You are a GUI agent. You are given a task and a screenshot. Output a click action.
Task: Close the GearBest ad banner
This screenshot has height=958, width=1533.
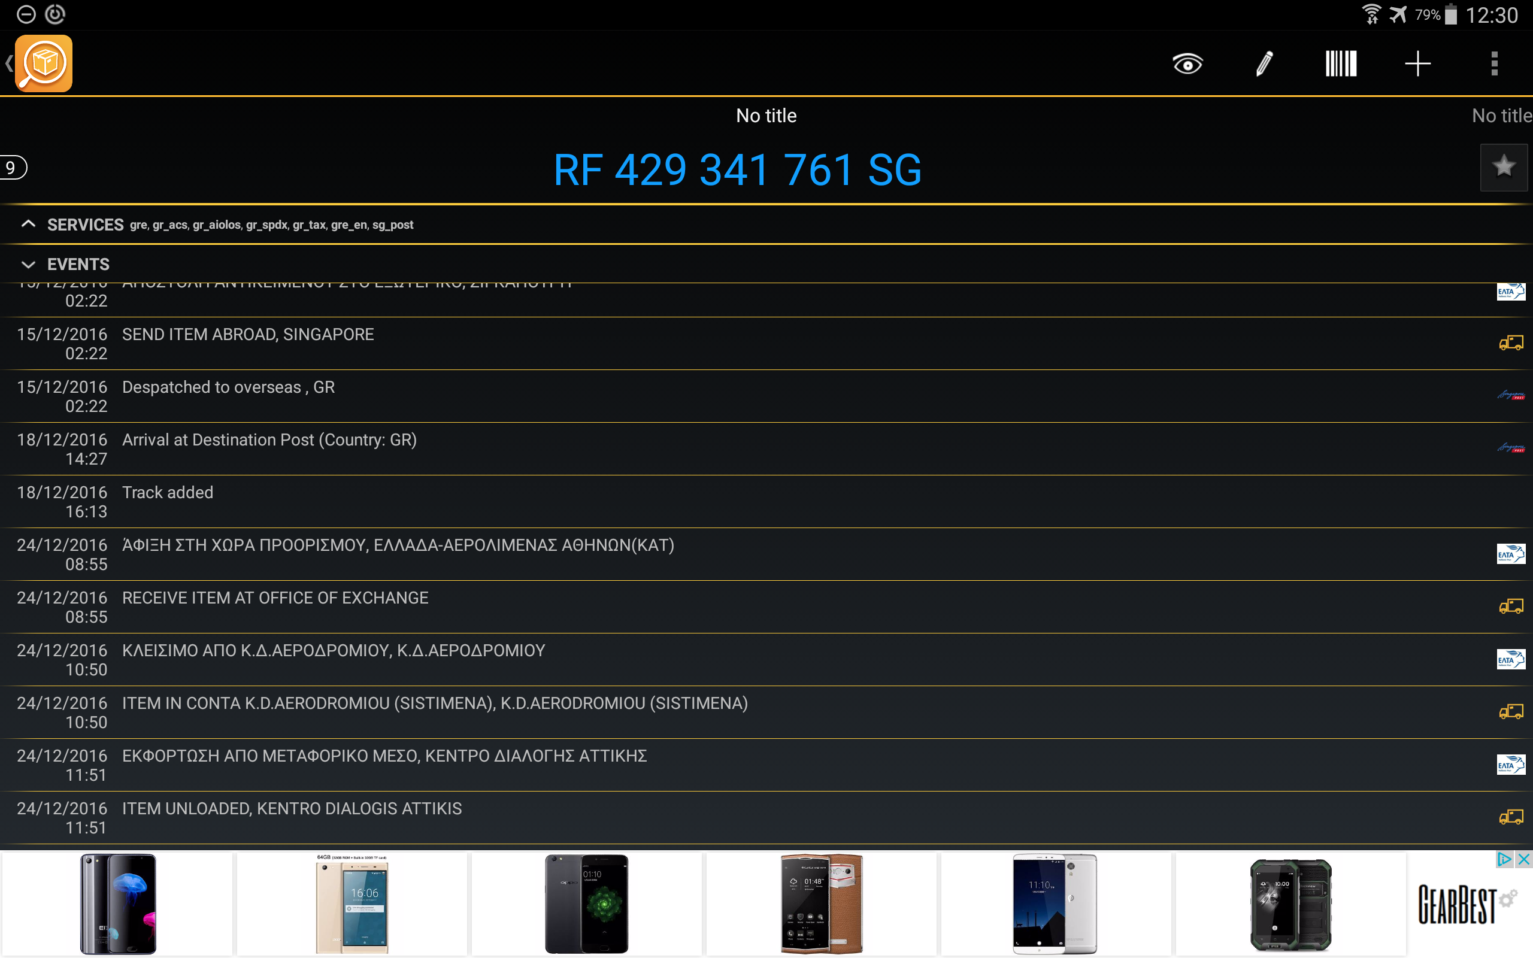pos(1523,859)
